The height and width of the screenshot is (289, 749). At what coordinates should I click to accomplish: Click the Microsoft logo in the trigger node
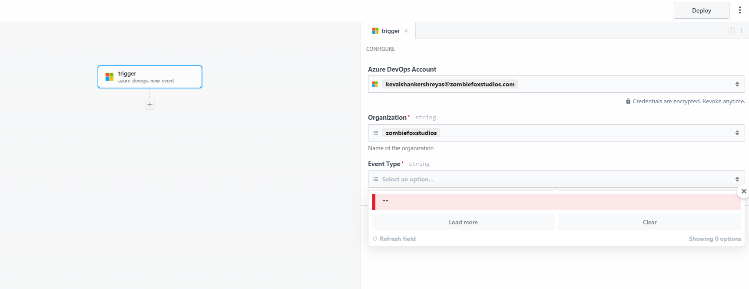coord(109,77)
